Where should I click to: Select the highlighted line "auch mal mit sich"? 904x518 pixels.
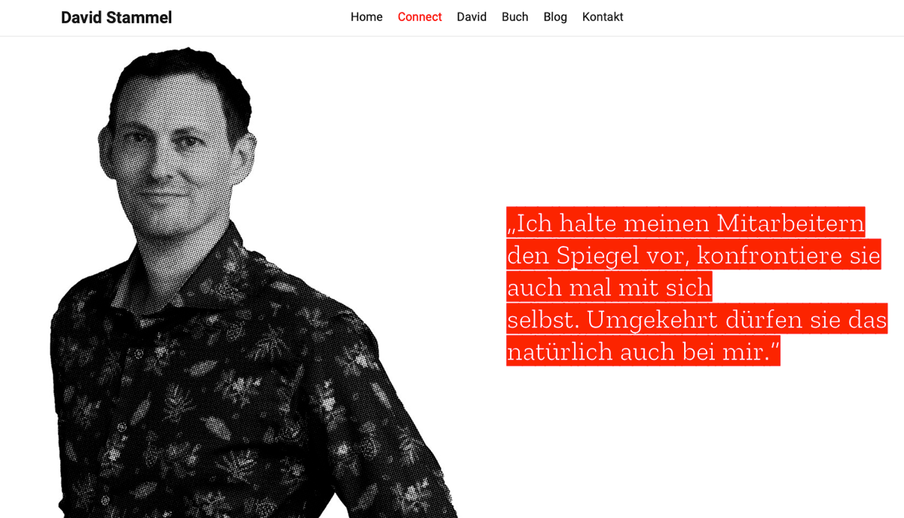click(x=609, y=287)
